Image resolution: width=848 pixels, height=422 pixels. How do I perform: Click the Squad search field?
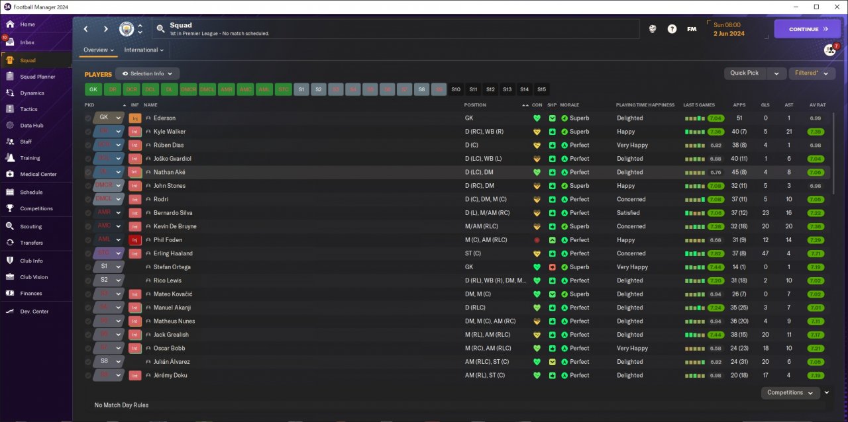(396, 29)
